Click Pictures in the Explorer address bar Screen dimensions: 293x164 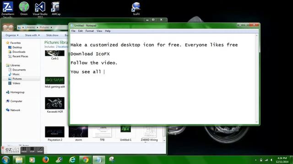coord(44,27)
